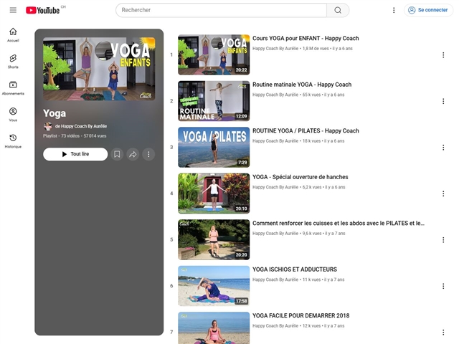Viewport: 459px width, 344px height.
Task: Click in the Rechercher search field
Action: pos(222,10)
